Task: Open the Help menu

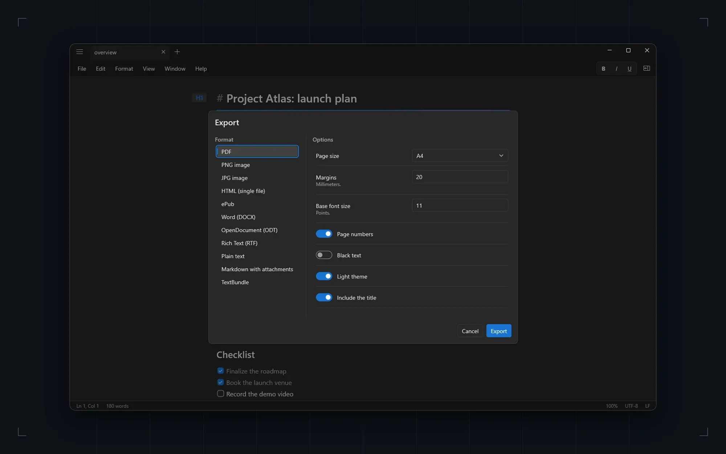Action: click(201, 69)
